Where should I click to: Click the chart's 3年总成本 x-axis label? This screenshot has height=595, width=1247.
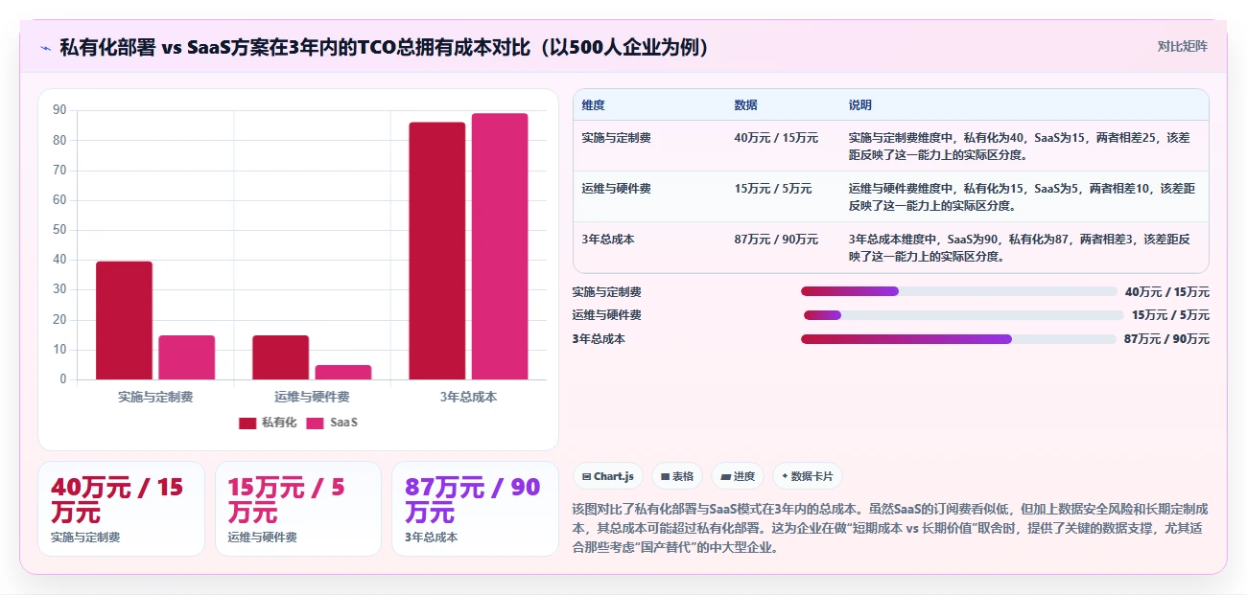pyautogui.click(x=468, y=397)
